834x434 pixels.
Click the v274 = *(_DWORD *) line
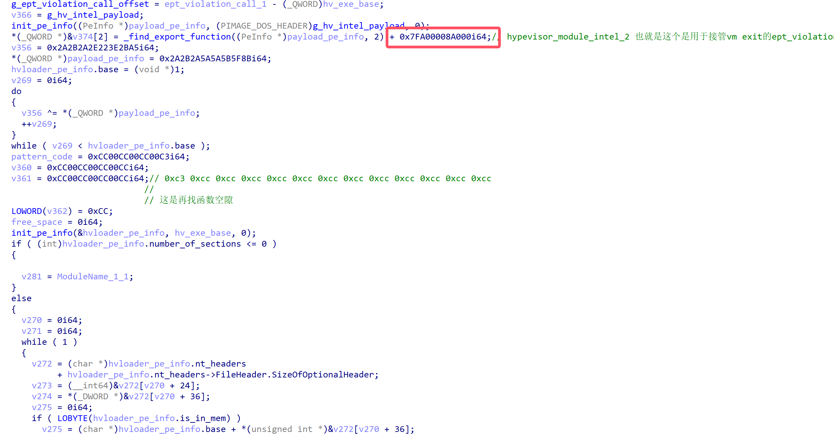coord(121,397)
